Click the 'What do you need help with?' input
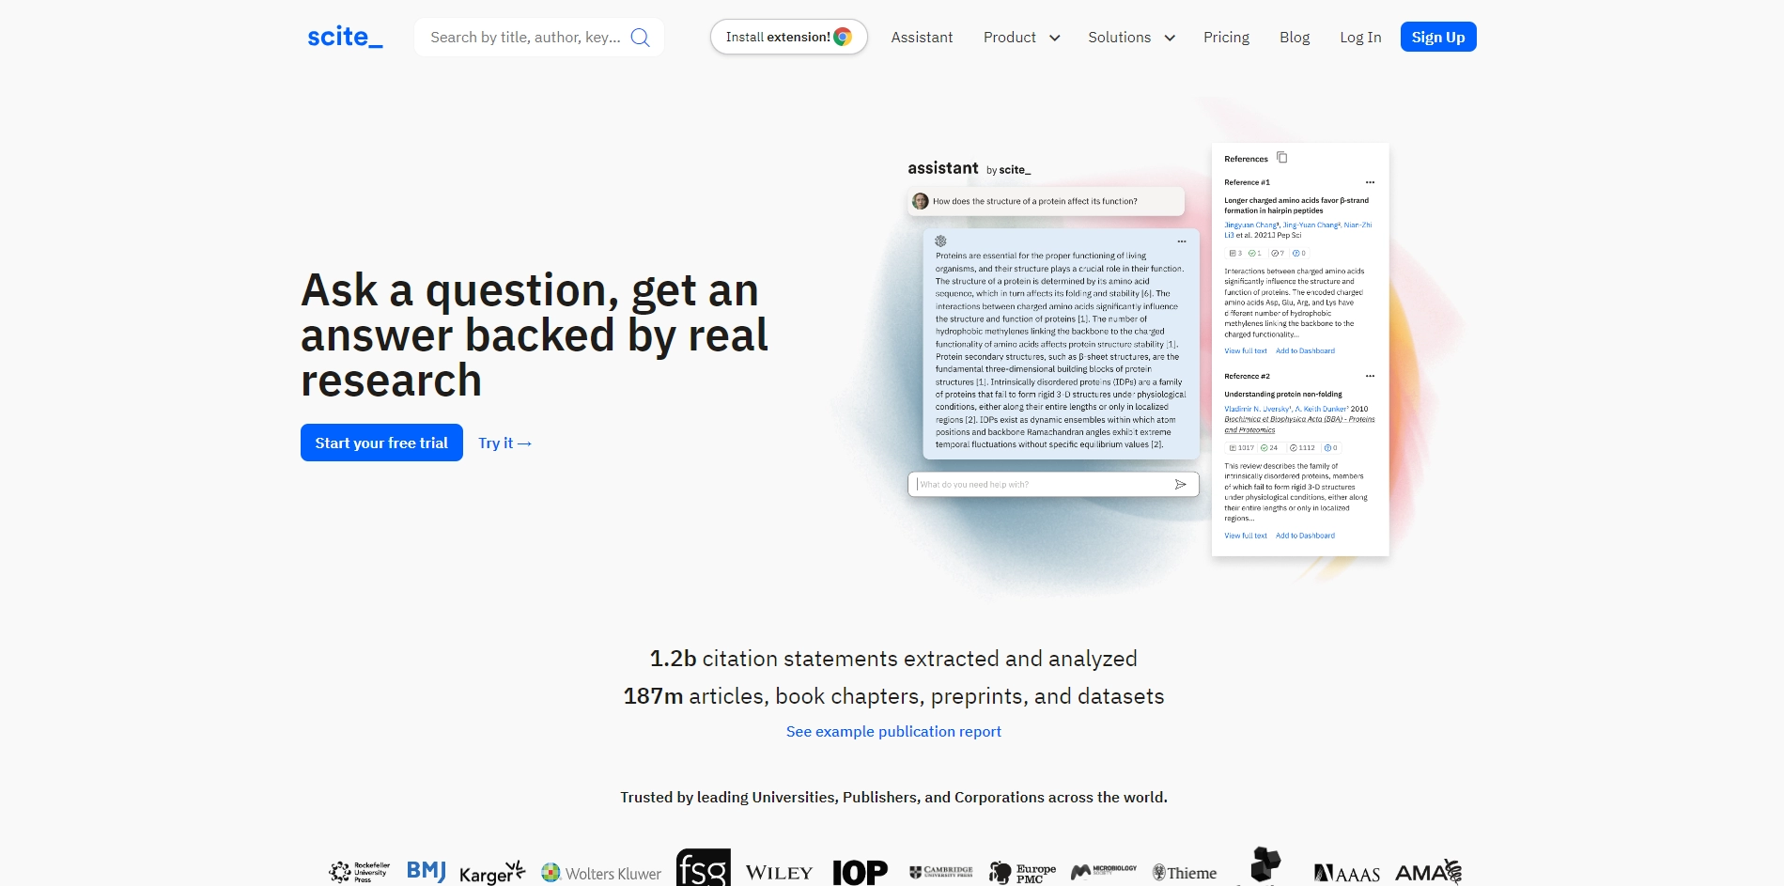Screen dimensions: 1784x886 coord(1053,484)
